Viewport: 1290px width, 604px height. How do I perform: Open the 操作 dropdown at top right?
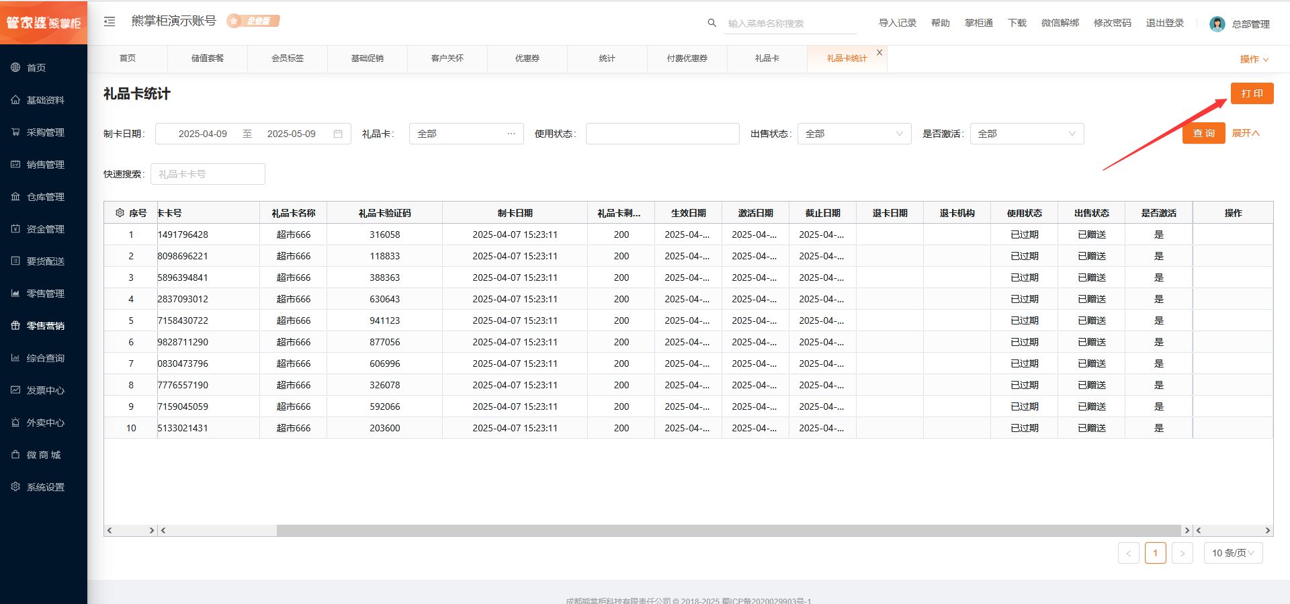tap(1254, 59)
